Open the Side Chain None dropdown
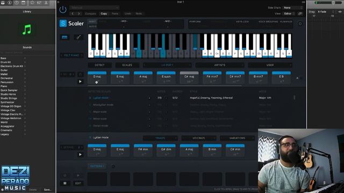This screenshot has width=344, height=193. click(x=293, y=8)
